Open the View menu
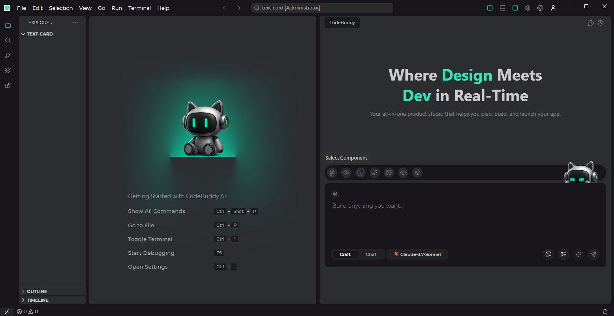This screenshot has width=614, height=316. (x=85, y=8)
